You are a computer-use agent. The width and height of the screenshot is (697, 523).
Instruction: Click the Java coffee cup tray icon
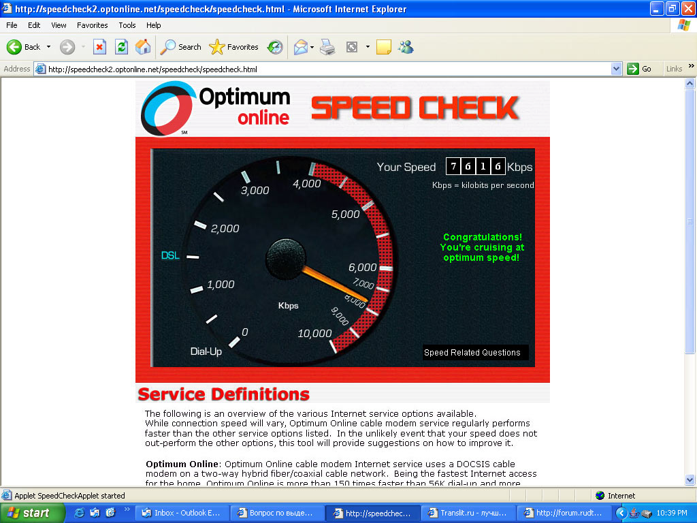point(634,513)
